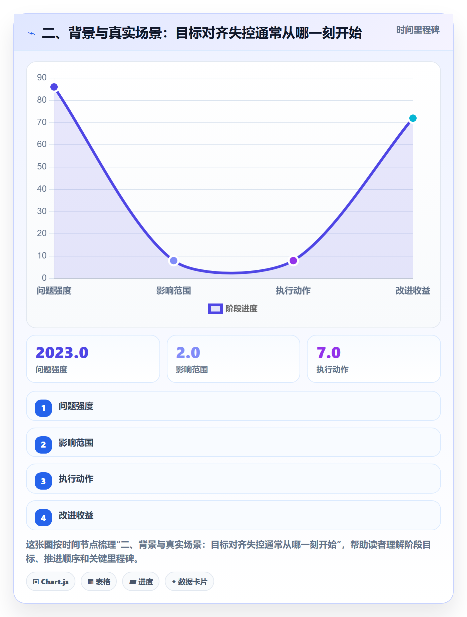Click the 表格 tag

[x=99, y=582]
